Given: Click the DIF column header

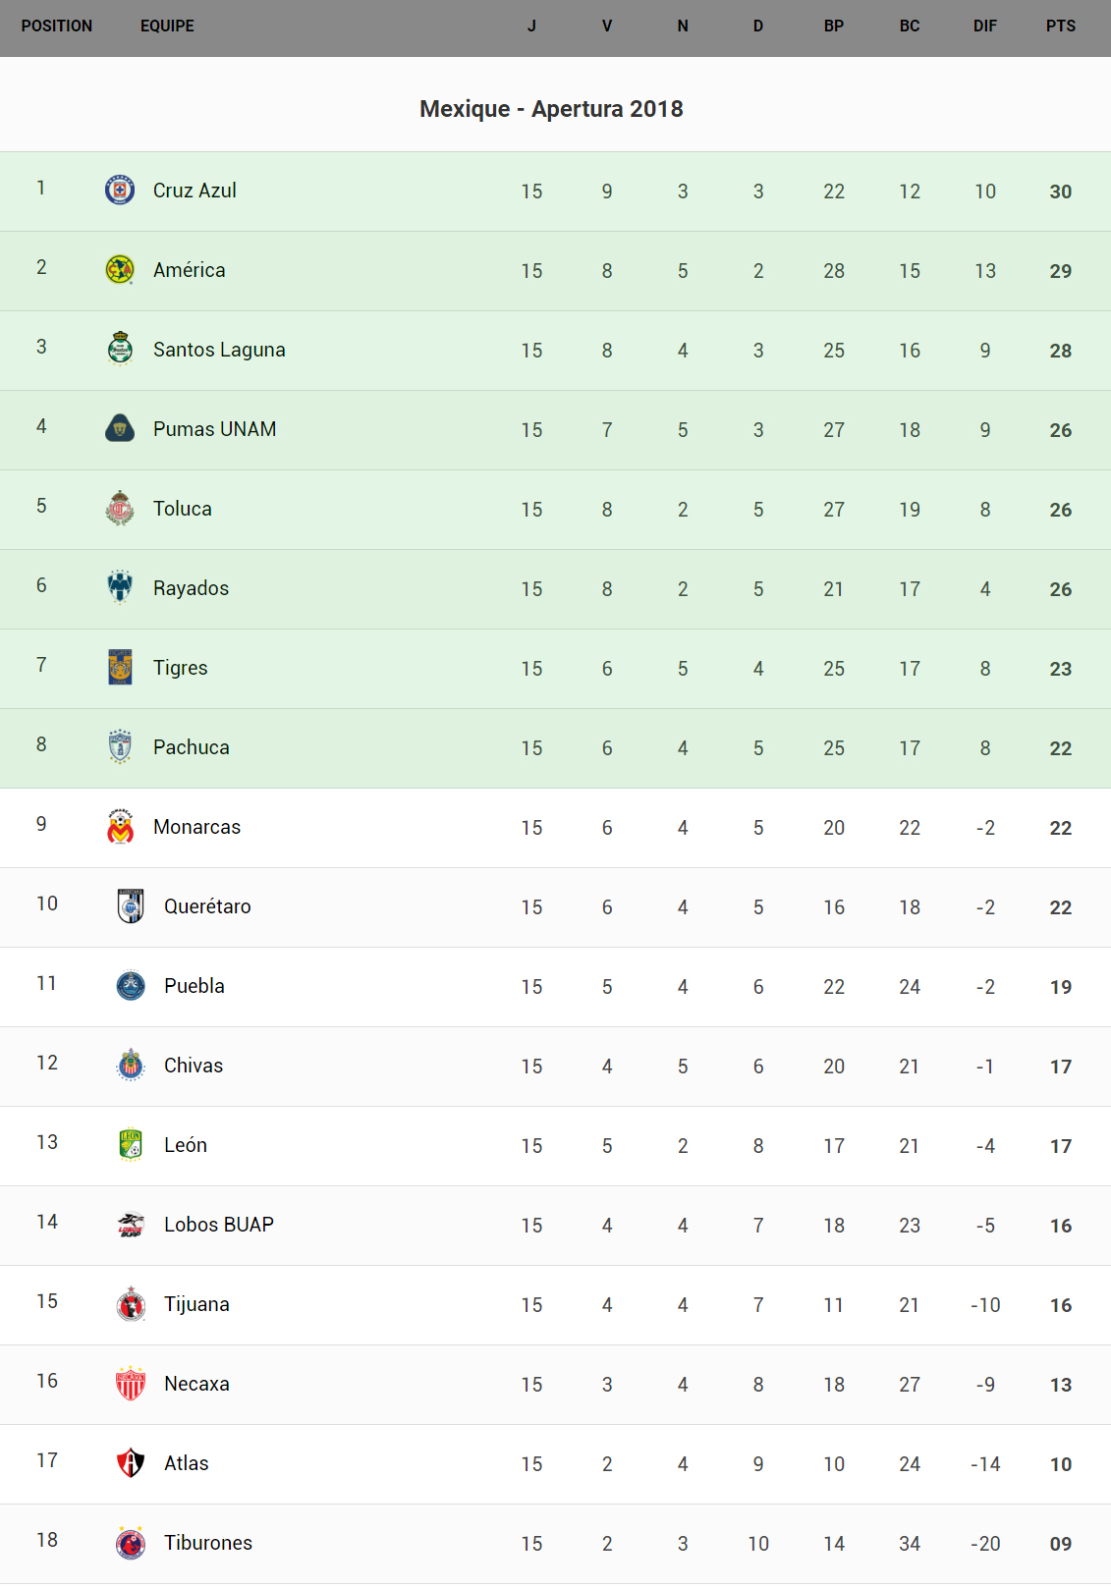Looking at the screenshot, I should 984,27.
